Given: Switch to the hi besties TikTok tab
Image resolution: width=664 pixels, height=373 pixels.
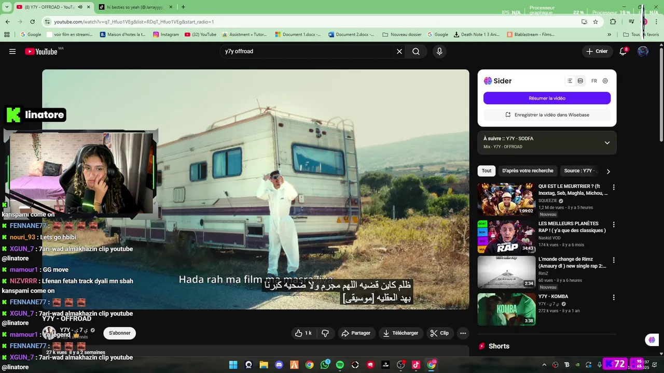Looking at the screenshot, I should pos(135,7).
